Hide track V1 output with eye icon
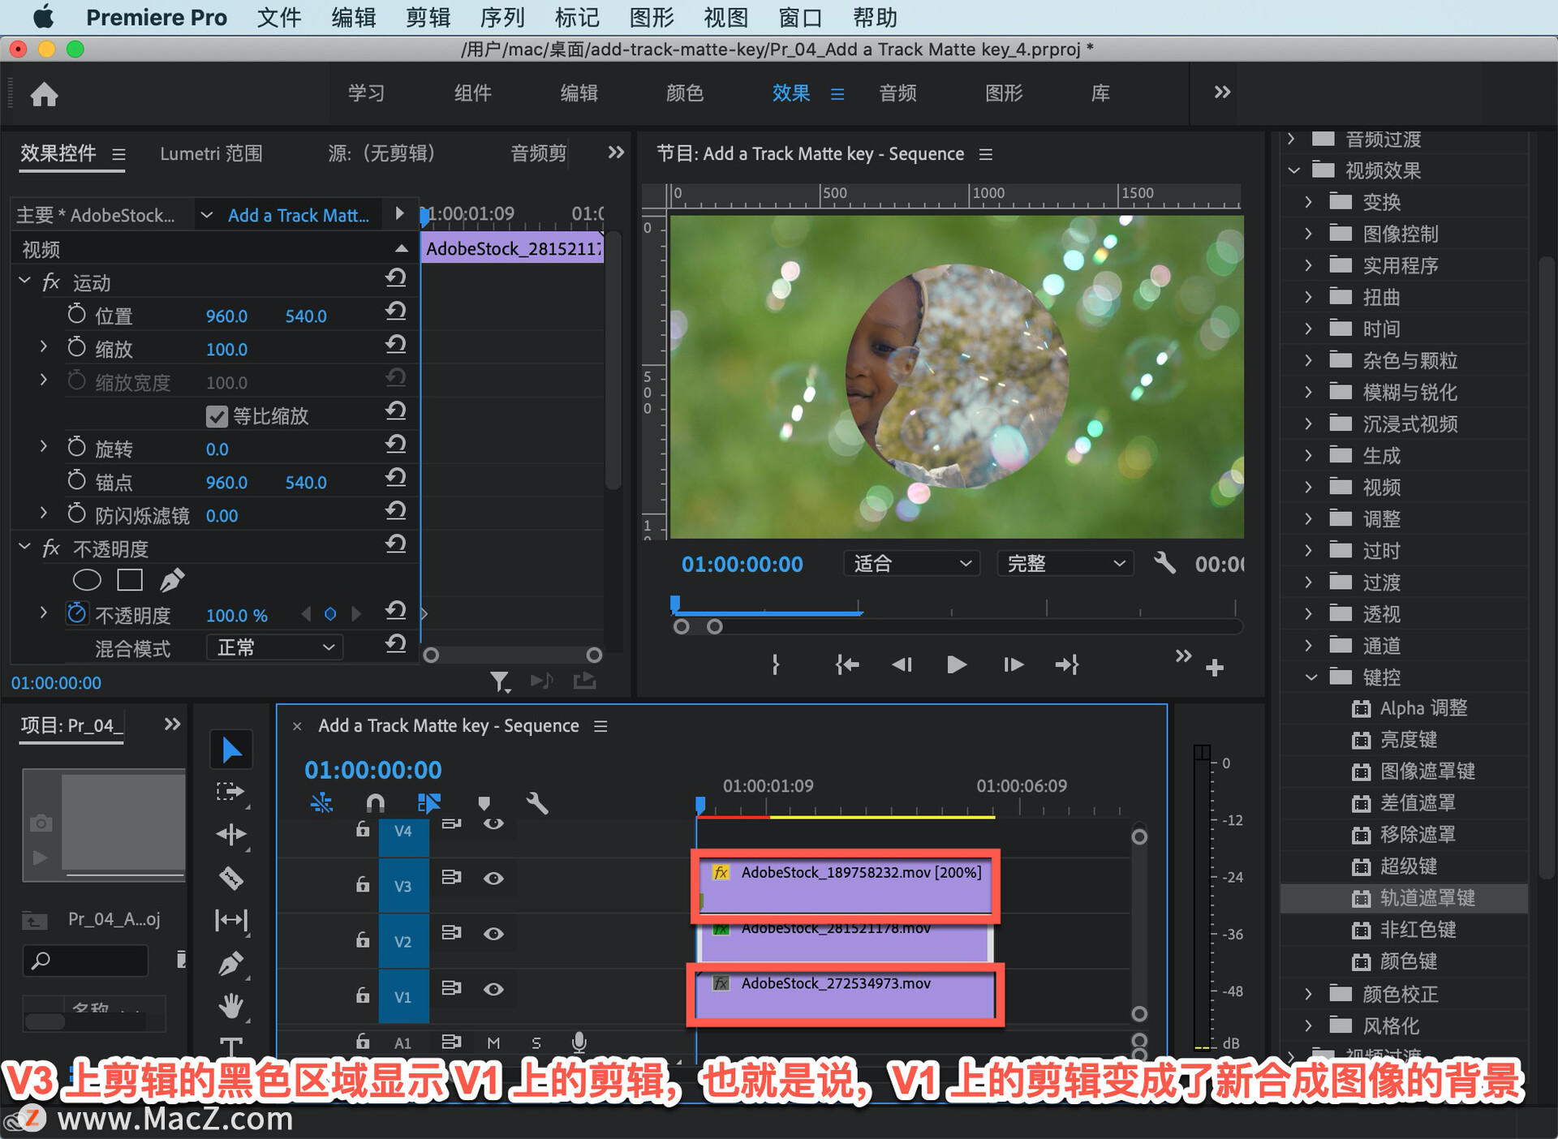This screenshot has height=1139, width=1558. tap(493, 989)
